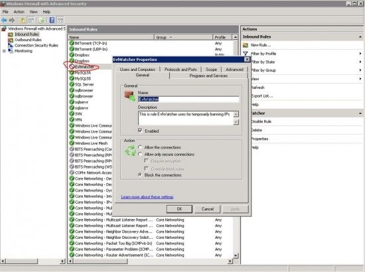The image size is (365, 272).
Task: Switch to the Advanced tab
Action: (x=234, y=70)
